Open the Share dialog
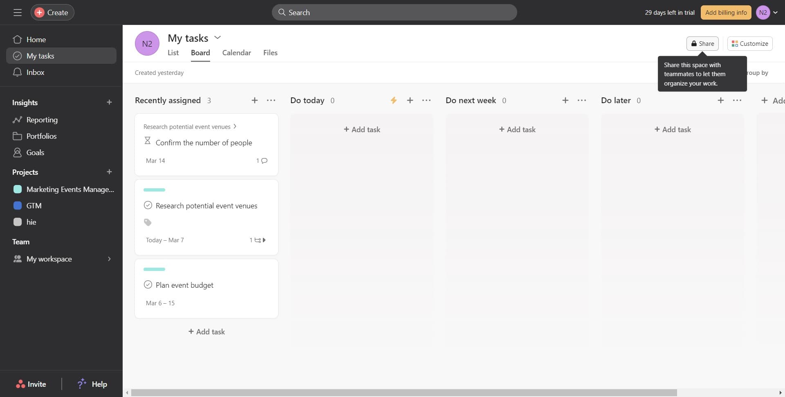Image resolution: width=785 pixels, height=397 pixels. 702,43
